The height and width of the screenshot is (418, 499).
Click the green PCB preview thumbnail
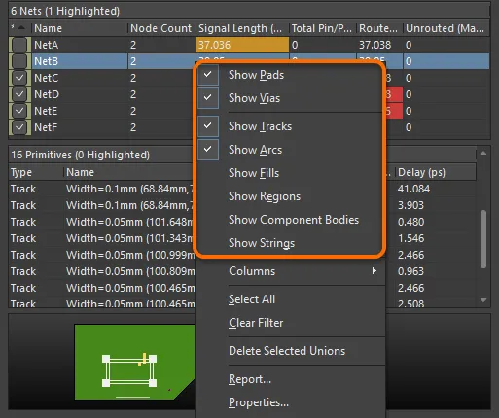click(134, 362)
